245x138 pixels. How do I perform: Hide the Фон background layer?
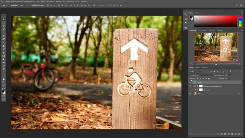click(x=190, y=94)
